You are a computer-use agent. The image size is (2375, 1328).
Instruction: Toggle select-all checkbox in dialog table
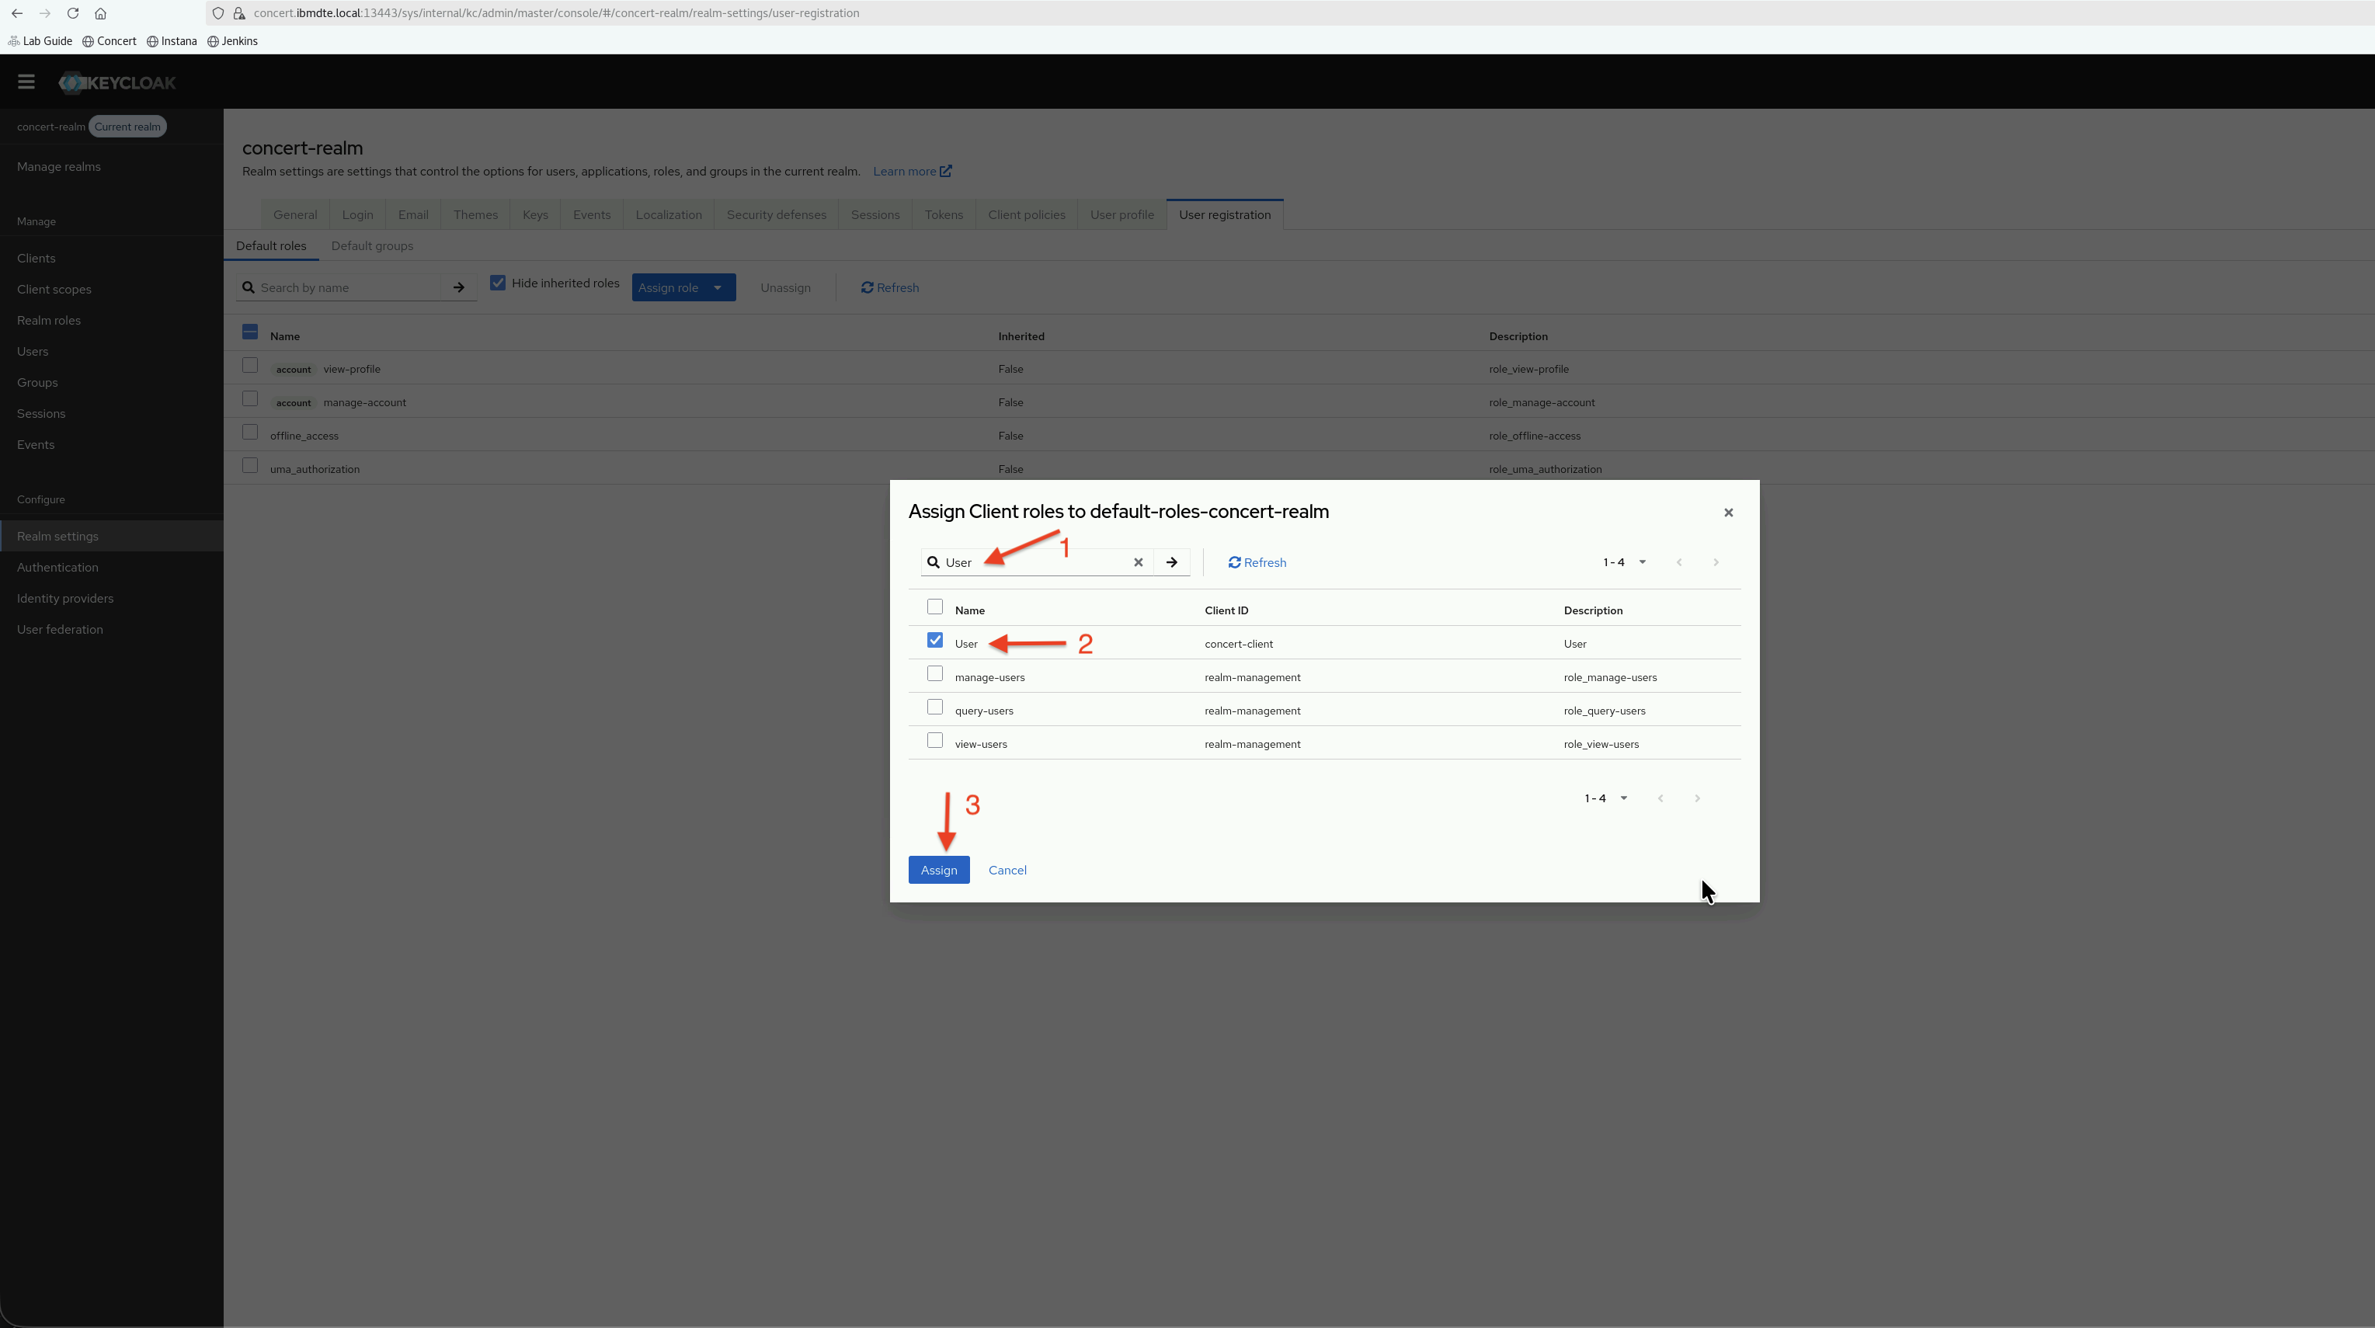935,607
